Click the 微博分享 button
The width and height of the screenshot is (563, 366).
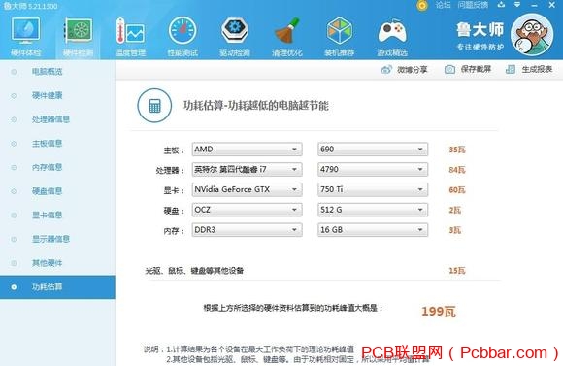point(405,69)
